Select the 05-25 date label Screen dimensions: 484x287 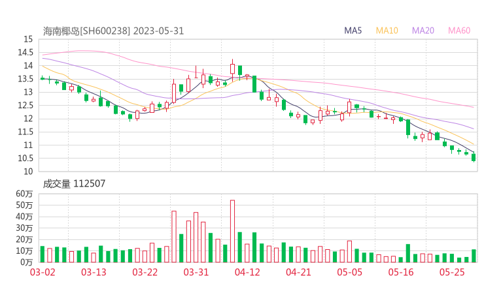pos(452,272)
